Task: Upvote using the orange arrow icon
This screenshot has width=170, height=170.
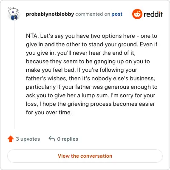Action: point(11,139)
